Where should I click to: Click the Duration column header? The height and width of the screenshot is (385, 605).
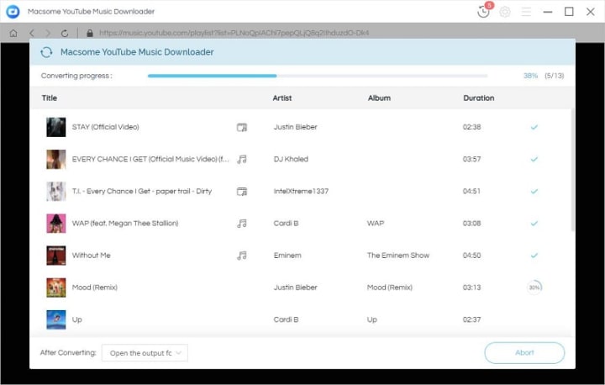pyautogui.click(x=478, y=98)
